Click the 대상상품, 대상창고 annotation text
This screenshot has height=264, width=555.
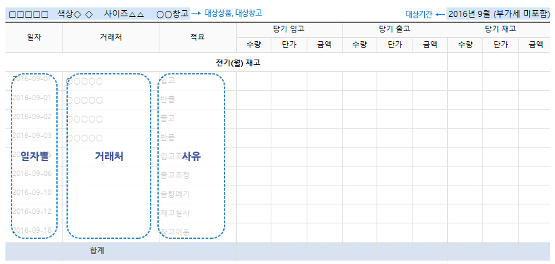coord(233,14)
